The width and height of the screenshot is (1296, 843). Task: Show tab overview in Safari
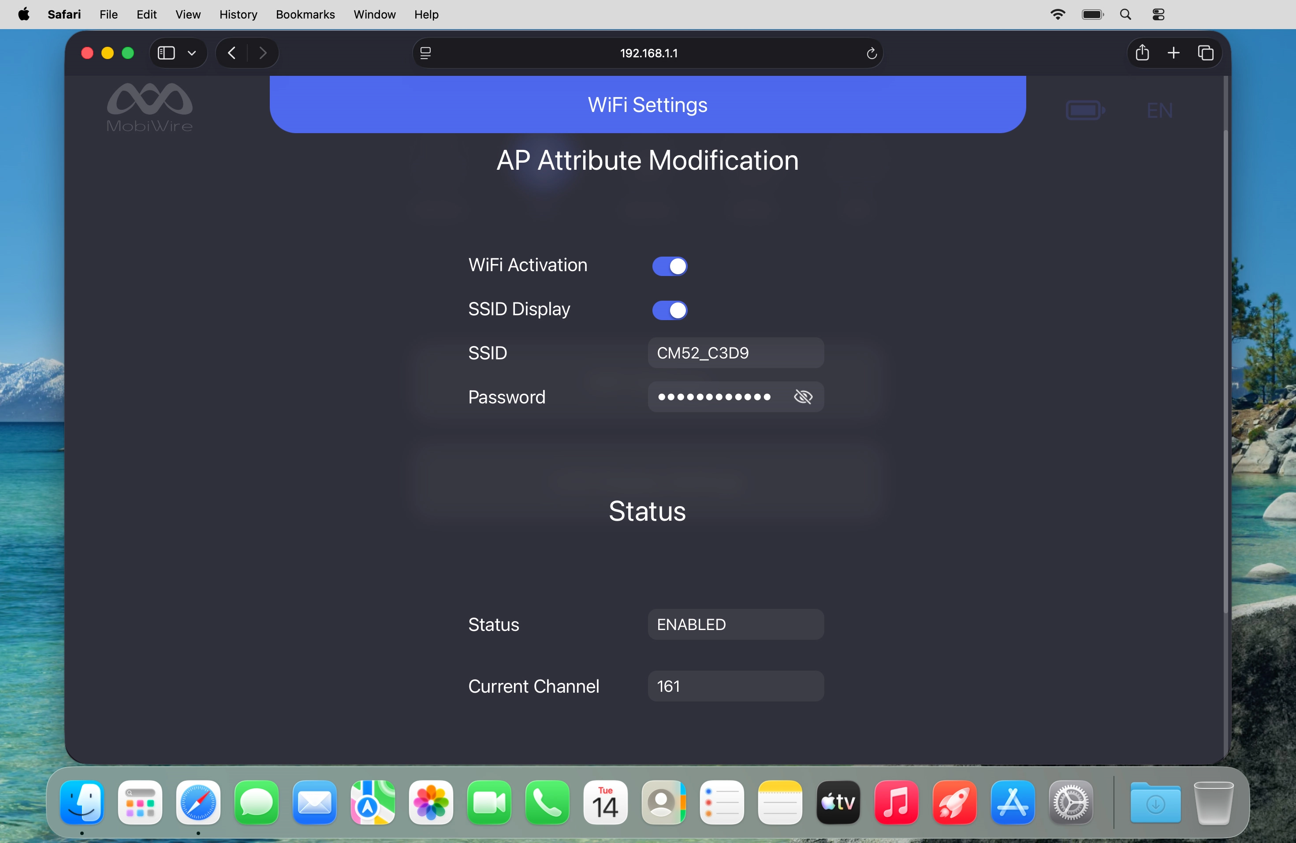coord(1206,52)
